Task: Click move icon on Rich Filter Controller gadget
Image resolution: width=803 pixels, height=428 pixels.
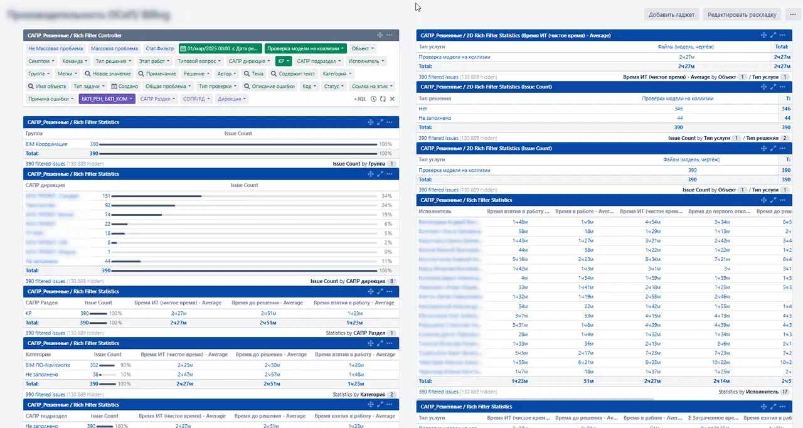Action: pos(380,36)
